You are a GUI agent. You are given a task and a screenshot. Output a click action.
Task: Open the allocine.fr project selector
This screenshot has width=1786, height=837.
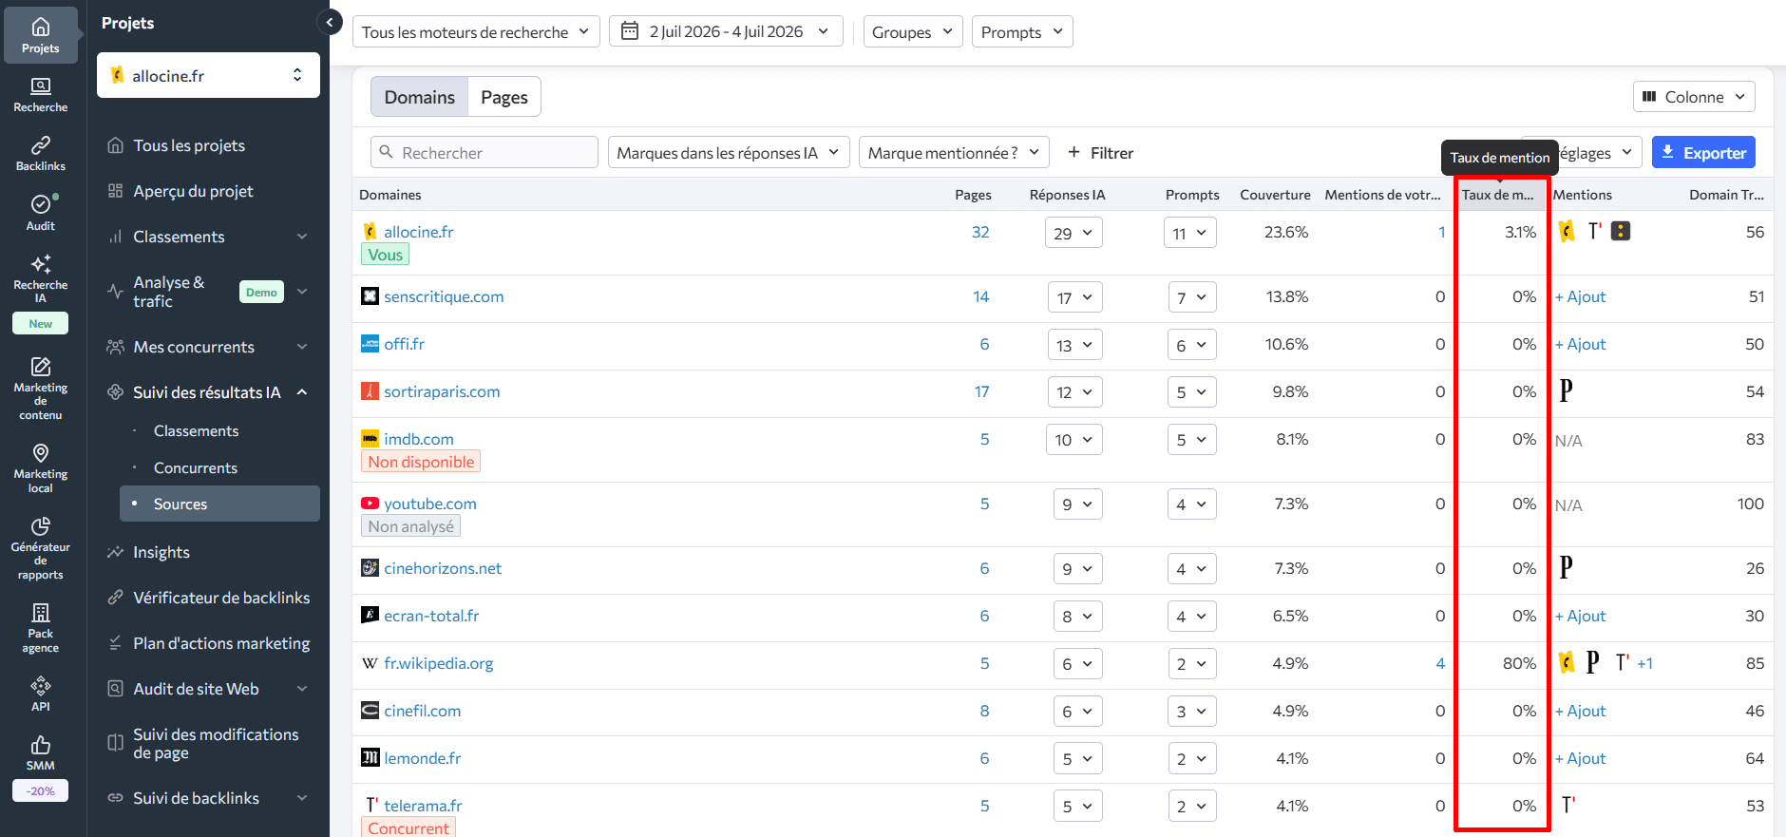click(x=208, y=75)
